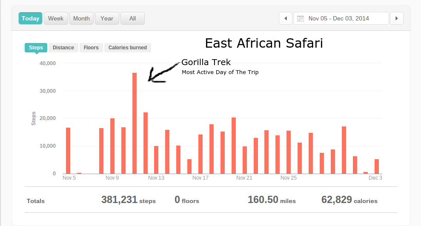This screenshot has height=226, width=421.
Task: Switch to the Month view
Action: pyautogui.click(x=81, y=18)
